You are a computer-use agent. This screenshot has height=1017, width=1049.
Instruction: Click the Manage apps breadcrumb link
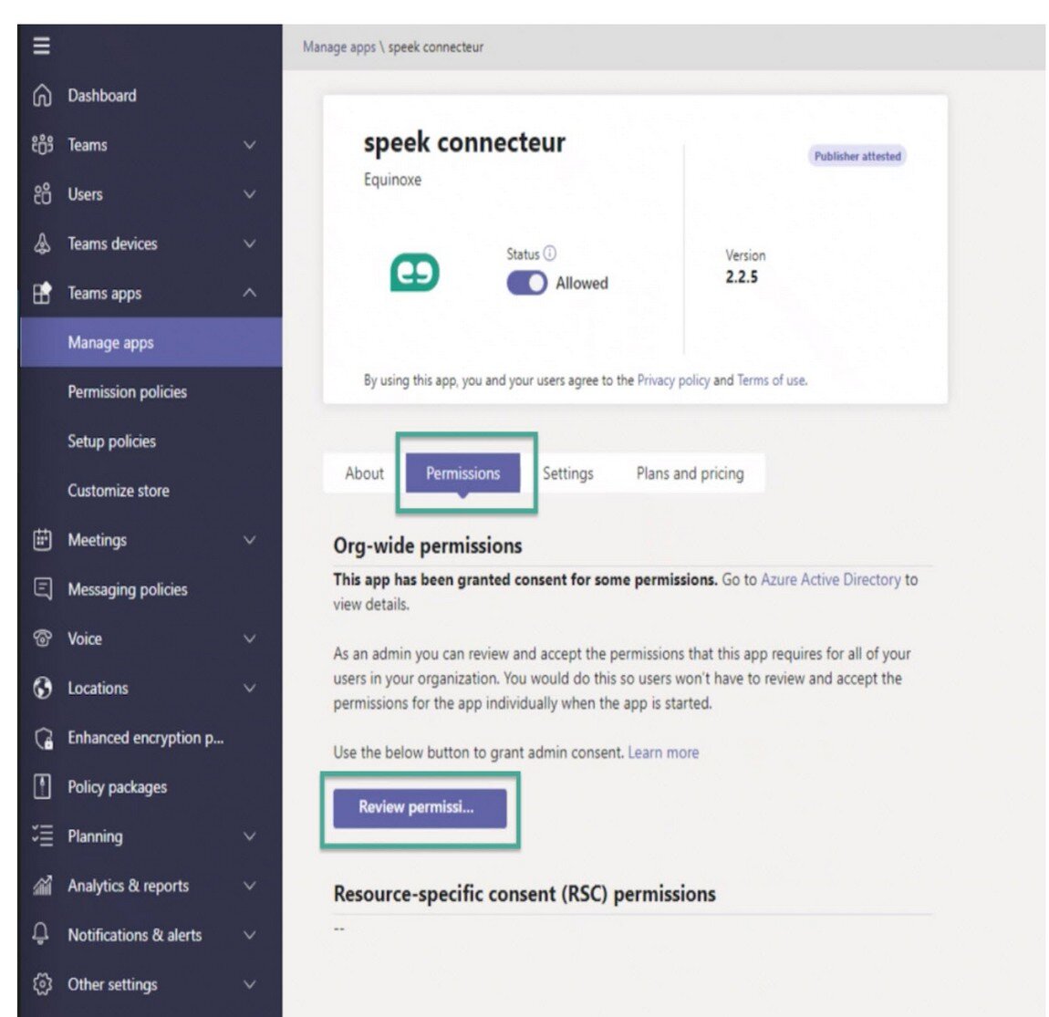339,47
